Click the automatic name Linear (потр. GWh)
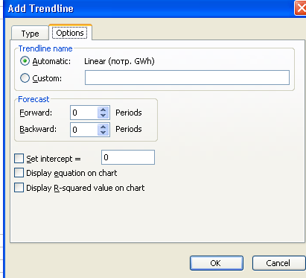The height and width of the screenshot is (278, 306). click(x=119, y=61)
